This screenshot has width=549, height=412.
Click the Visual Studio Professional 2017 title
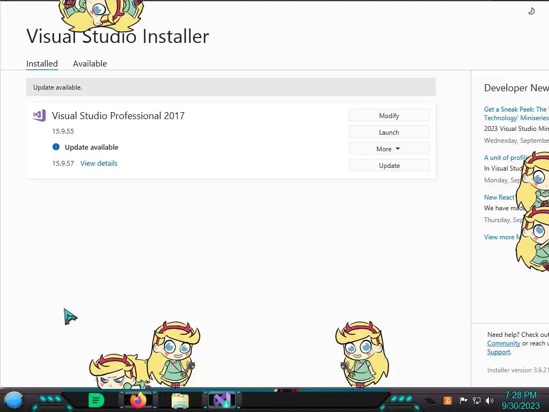[x=118, y=116]
